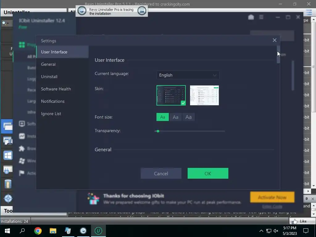Click Revo sidebar plug icon
This screenshot has height=237, width=316.
[x=8, y=170]
